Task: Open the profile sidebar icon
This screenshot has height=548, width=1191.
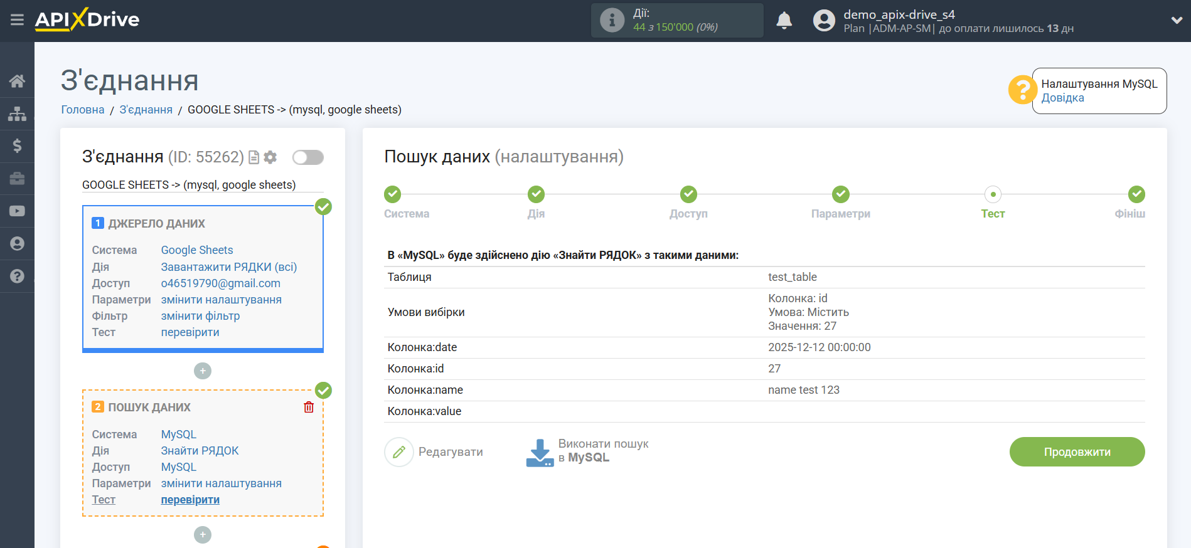Action: pos(17,244)
